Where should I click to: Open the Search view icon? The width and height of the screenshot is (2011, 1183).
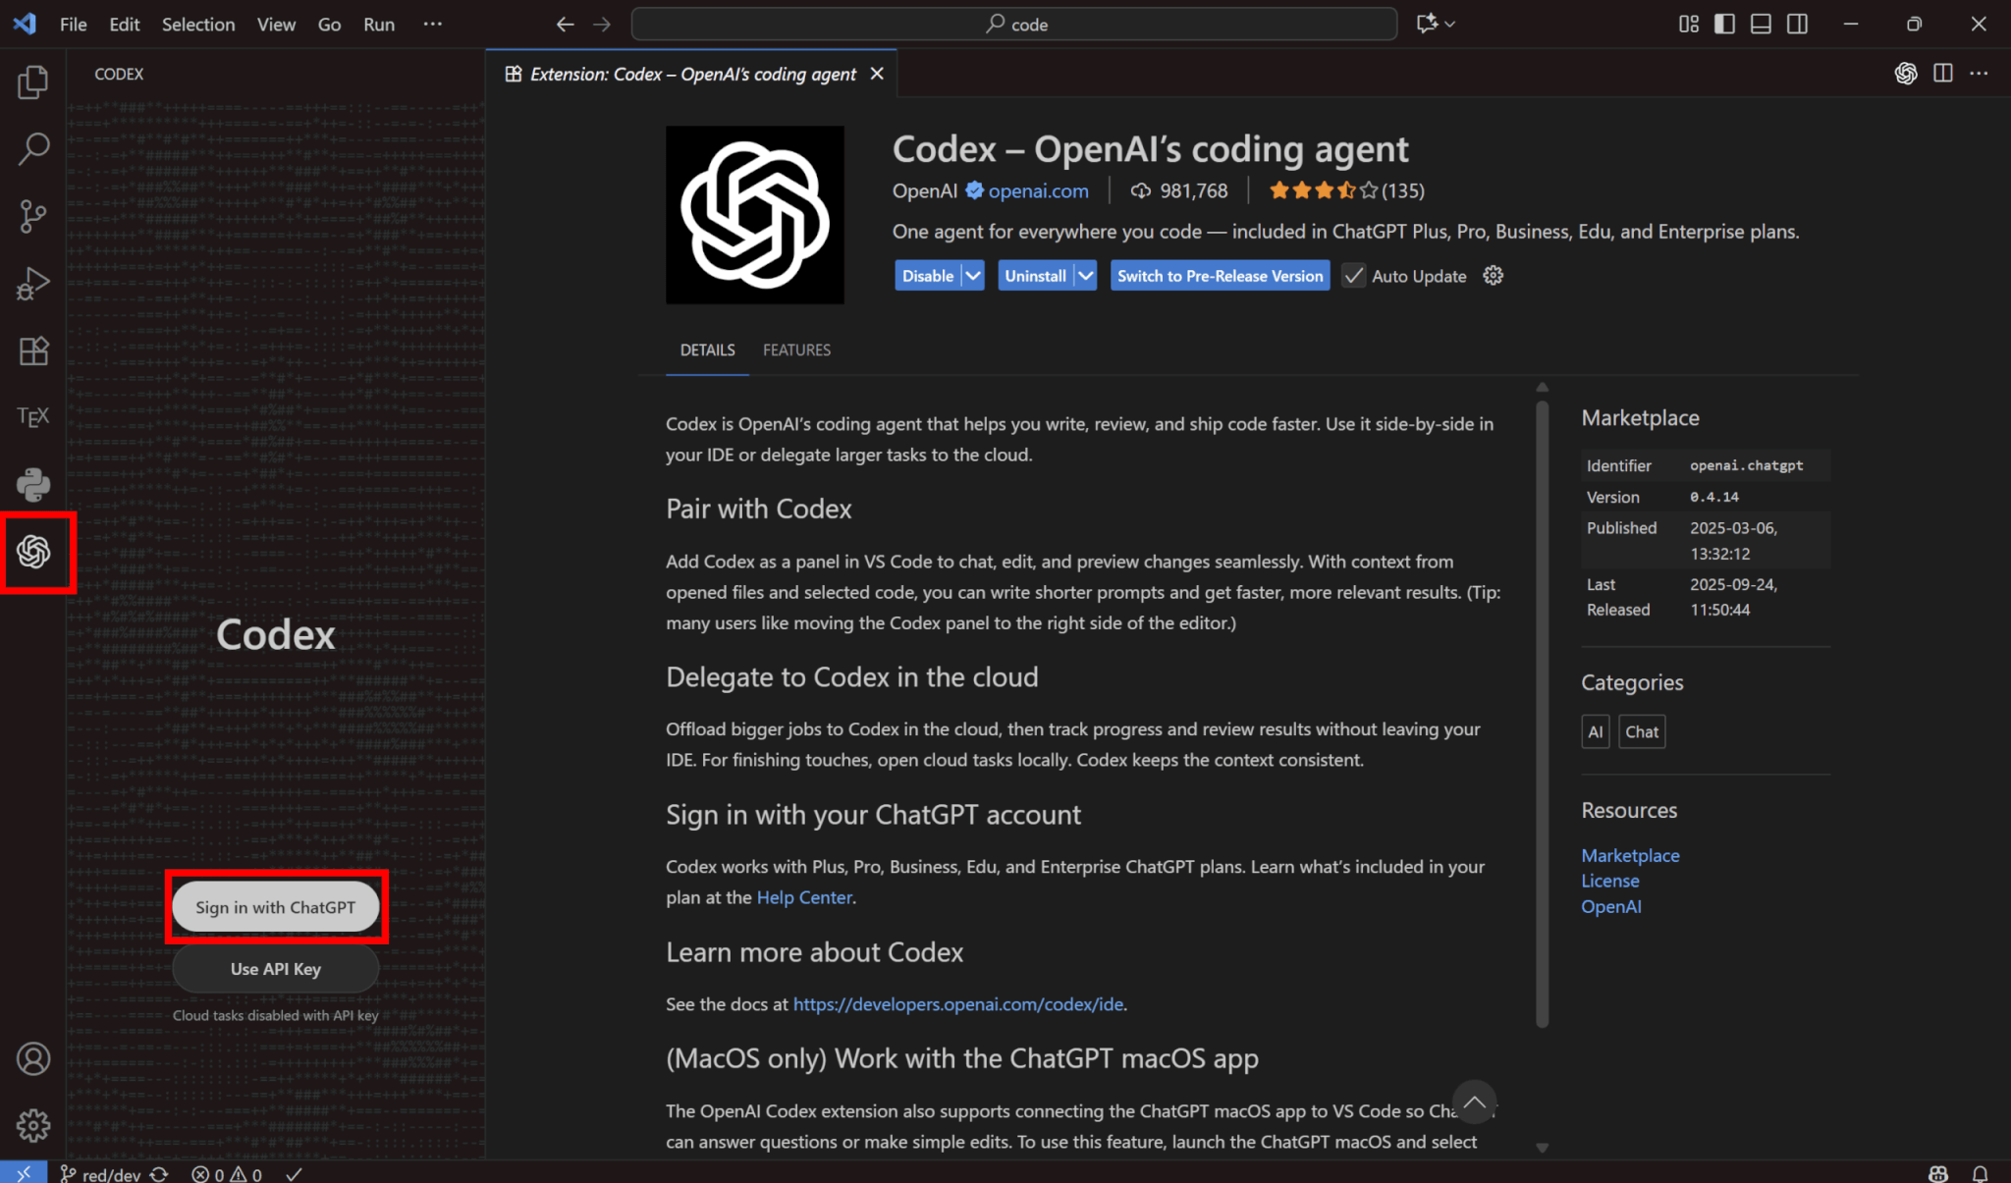[x=33, y=149]
